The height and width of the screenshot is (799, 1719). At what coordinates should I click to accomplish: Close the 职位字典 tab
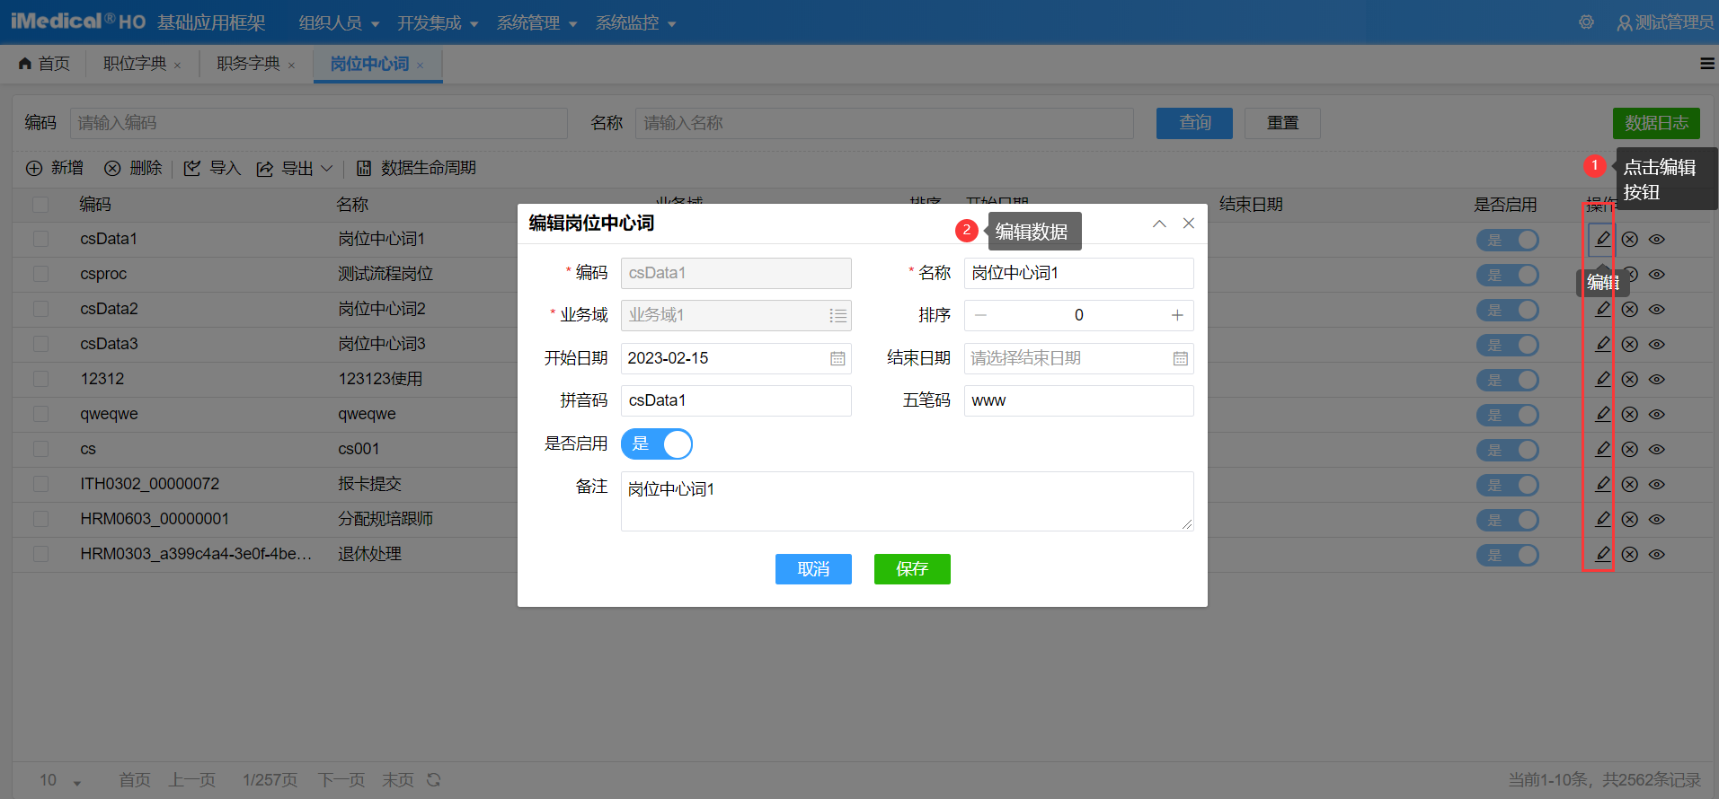click(177, 66)
